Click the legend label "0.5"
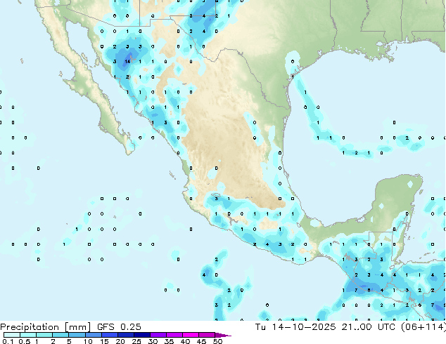This screenshot has height=344, width=446. [x=25, y=341]
